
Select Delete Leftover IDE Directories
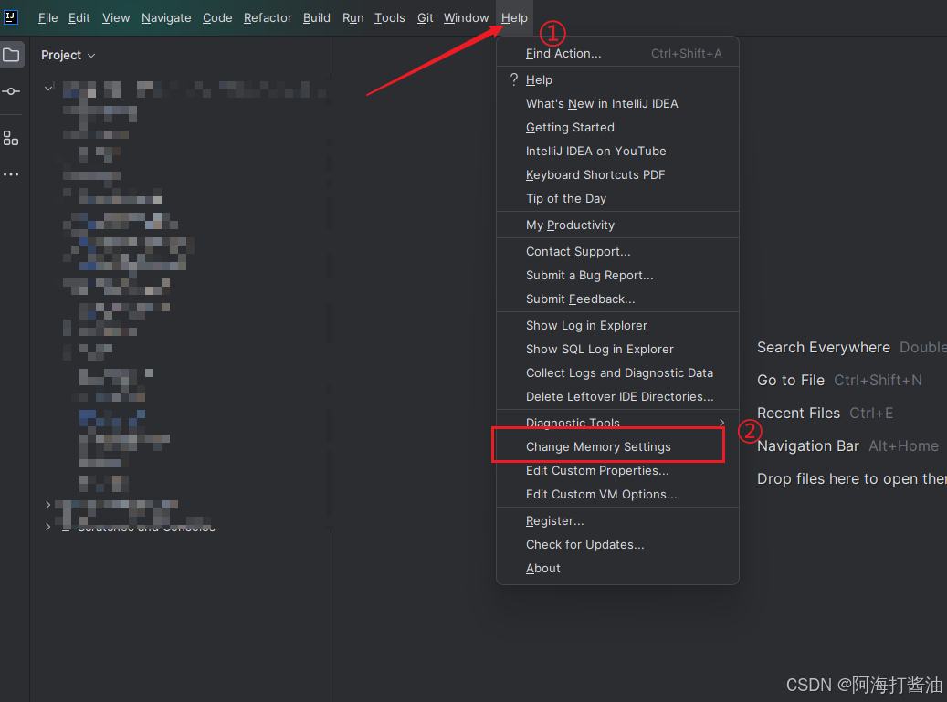617,396
